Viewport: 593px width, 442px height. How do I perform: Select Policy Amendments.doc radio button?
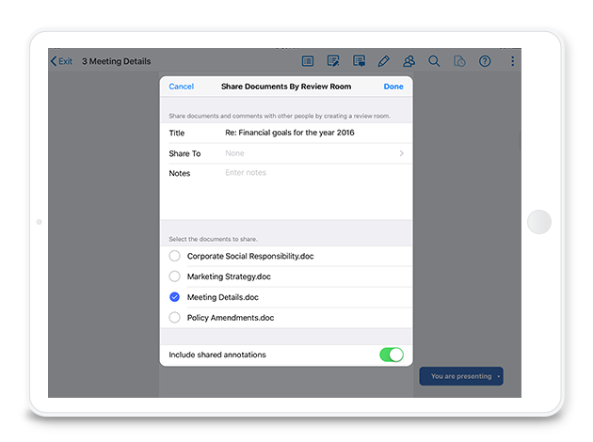click(174, 318)
